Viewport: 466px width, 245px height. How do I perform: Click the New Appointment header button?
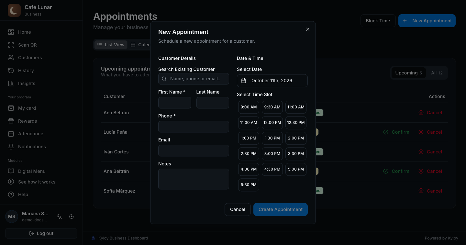click(427, 21)
